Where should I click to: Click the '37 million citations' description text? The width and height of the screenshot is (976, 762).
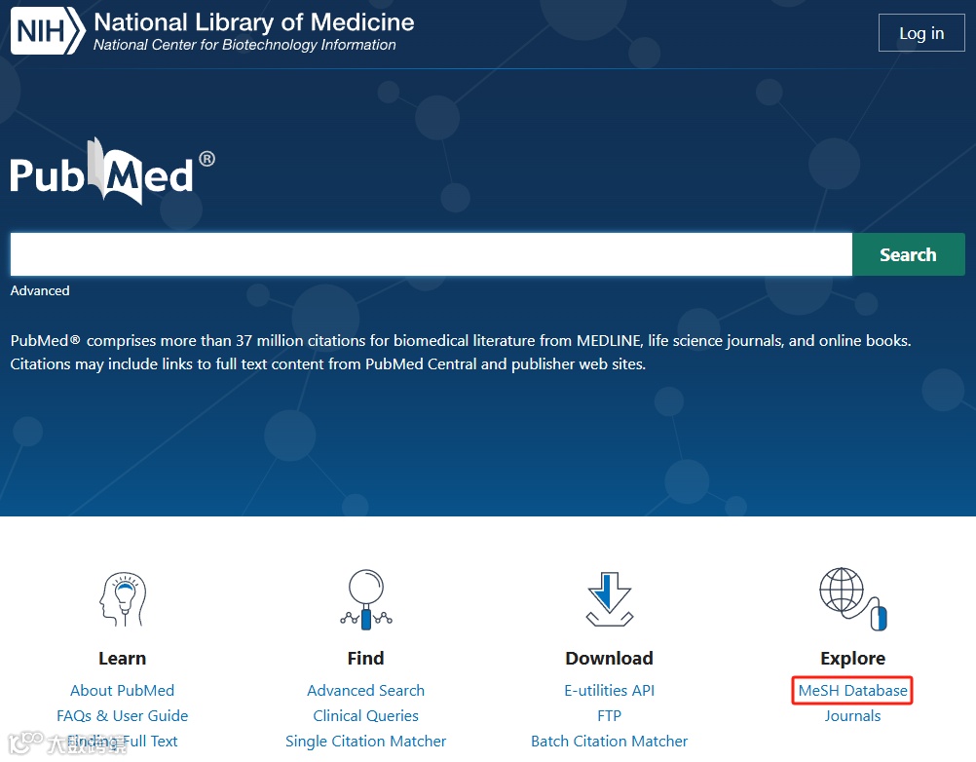point(461,353)
